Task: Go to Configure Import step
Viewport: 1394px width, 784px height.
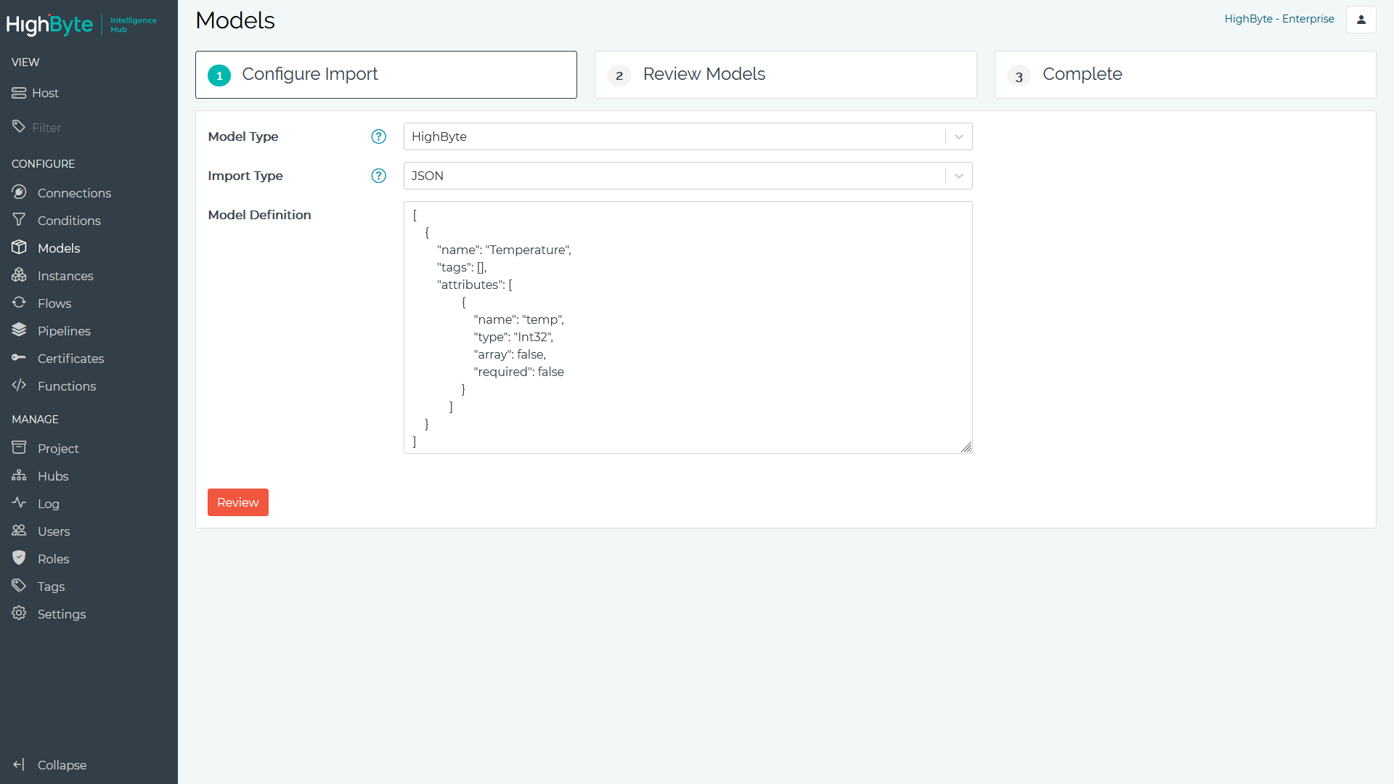Action: pos(386,75)
